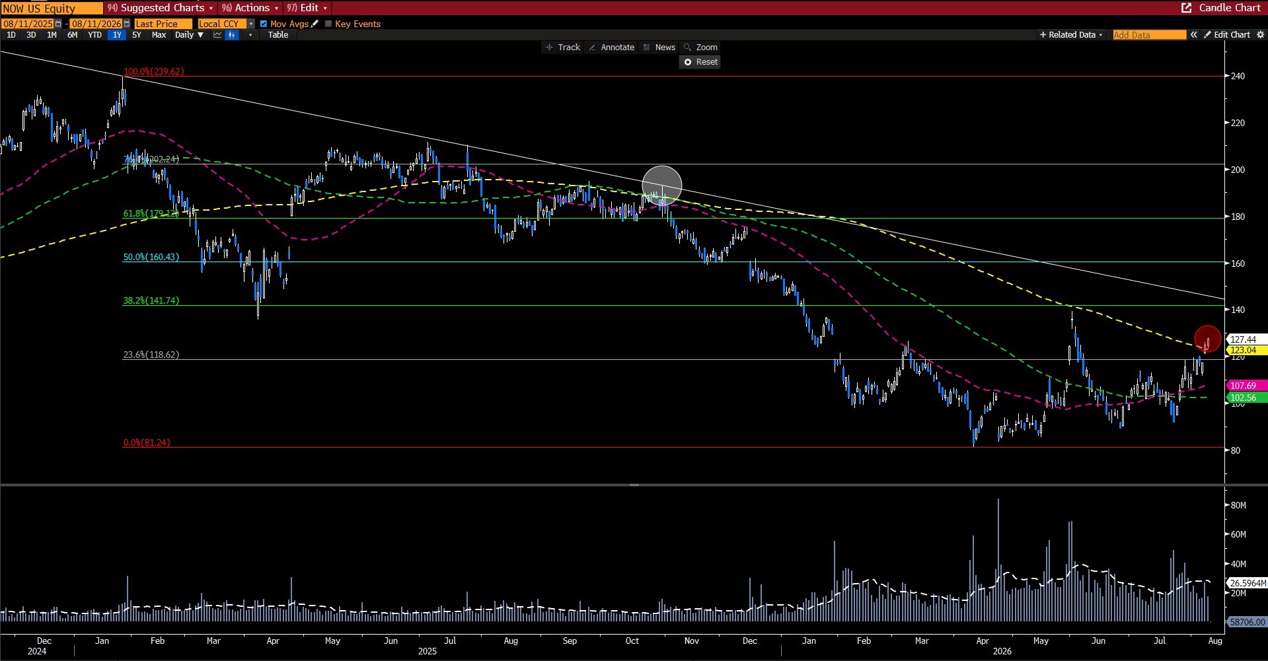This screenshot has width=1268, height=661.
Task: Open the start date calendar picker
Action: (x=58, y=24)
